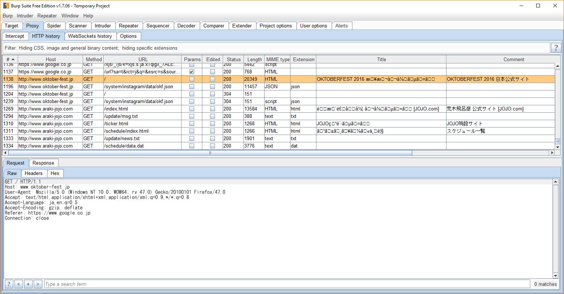Sort by the # column header
Viewport: 564px width, 294px height.
click(10, 59)
